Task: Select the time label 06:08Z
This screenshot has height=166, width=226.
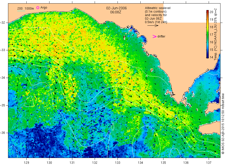Action: click(116, 12)
